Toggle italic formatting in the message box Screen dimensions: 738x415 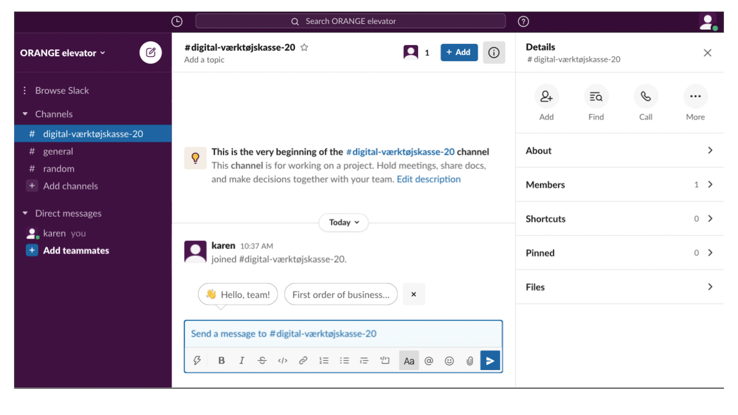point(242,361)
